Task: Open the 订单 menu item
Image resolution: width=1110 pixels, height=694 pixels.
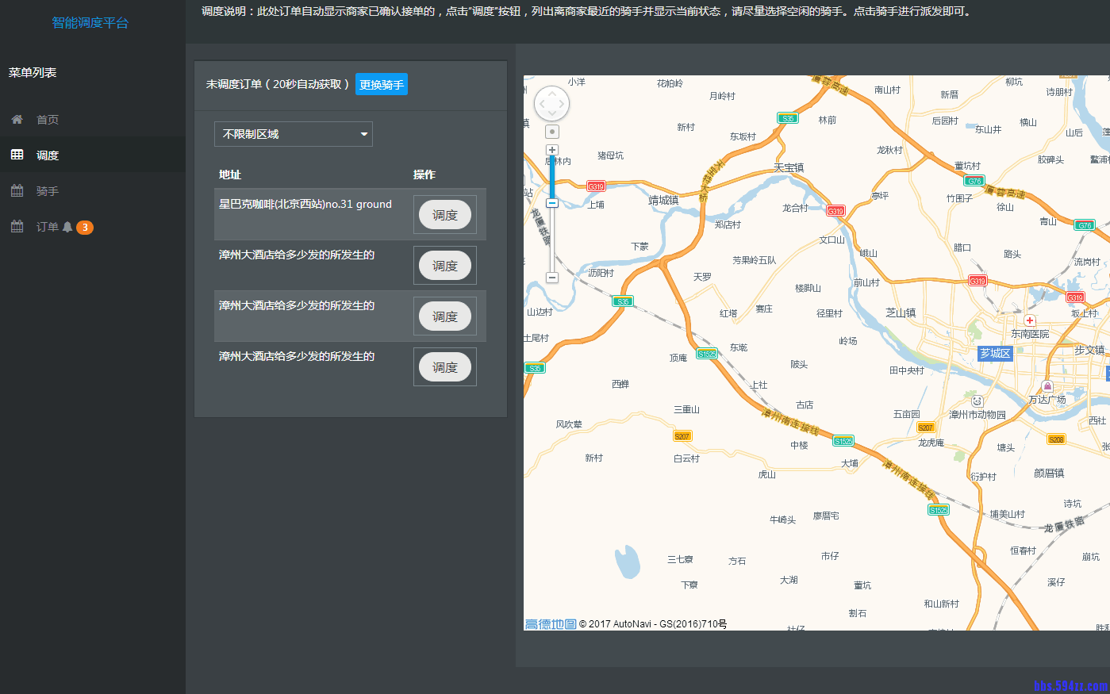Action: [48, 227]
